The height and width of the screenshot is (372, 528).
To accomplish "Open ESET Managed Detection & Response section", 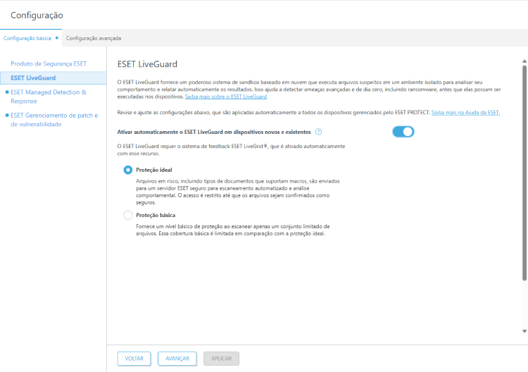I will point(49,97).
